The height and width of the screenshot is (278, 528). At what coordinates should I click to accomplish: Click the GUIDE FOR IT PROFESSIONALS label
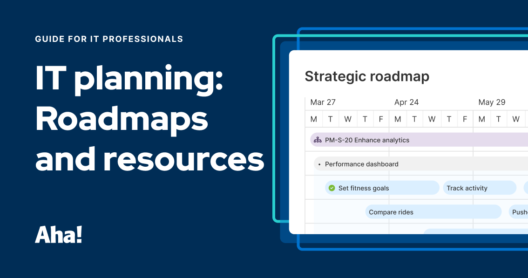pos(108,39)
